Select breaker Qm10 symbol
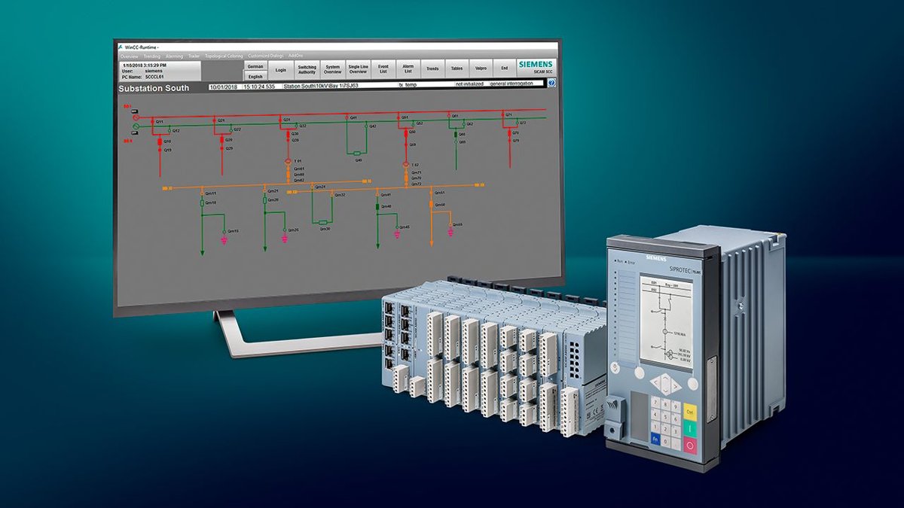Screen dimensions: 904x508 tap(202, 203)
